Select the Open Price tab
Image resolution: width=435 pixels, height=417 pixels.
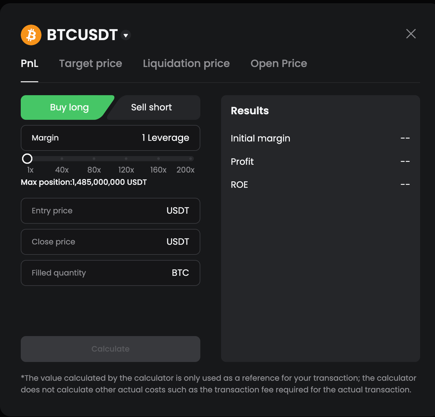[279, 64]
